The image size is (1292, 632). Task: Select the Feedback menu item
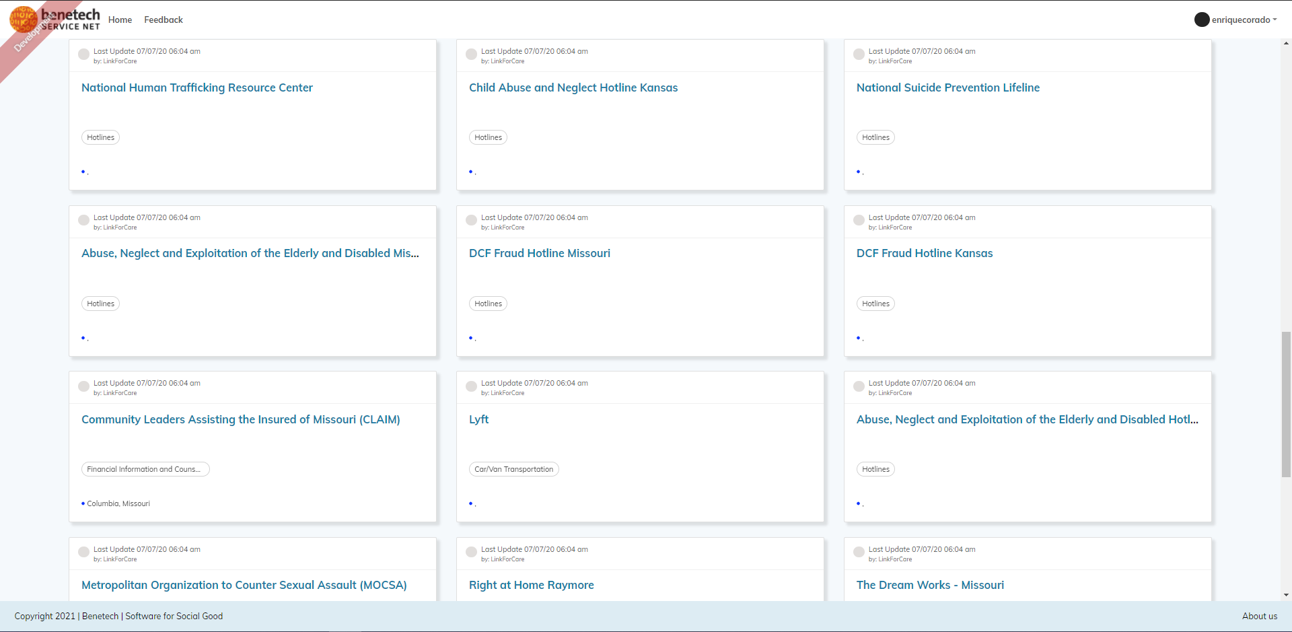click(163, 20)
